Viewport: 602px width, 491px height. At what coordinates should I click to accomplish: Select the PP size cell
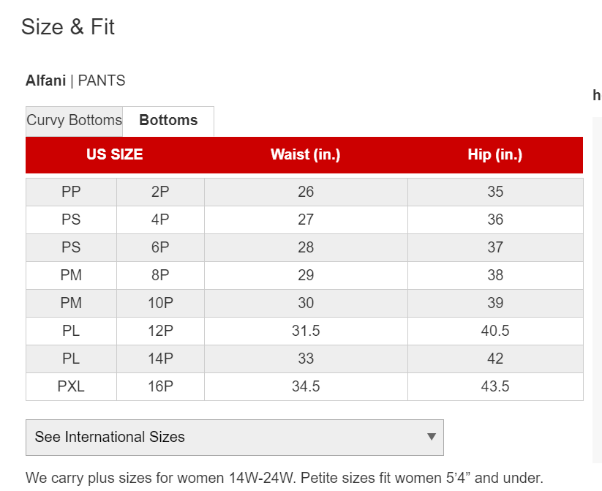pyautogui.click(x=71, y=192)
